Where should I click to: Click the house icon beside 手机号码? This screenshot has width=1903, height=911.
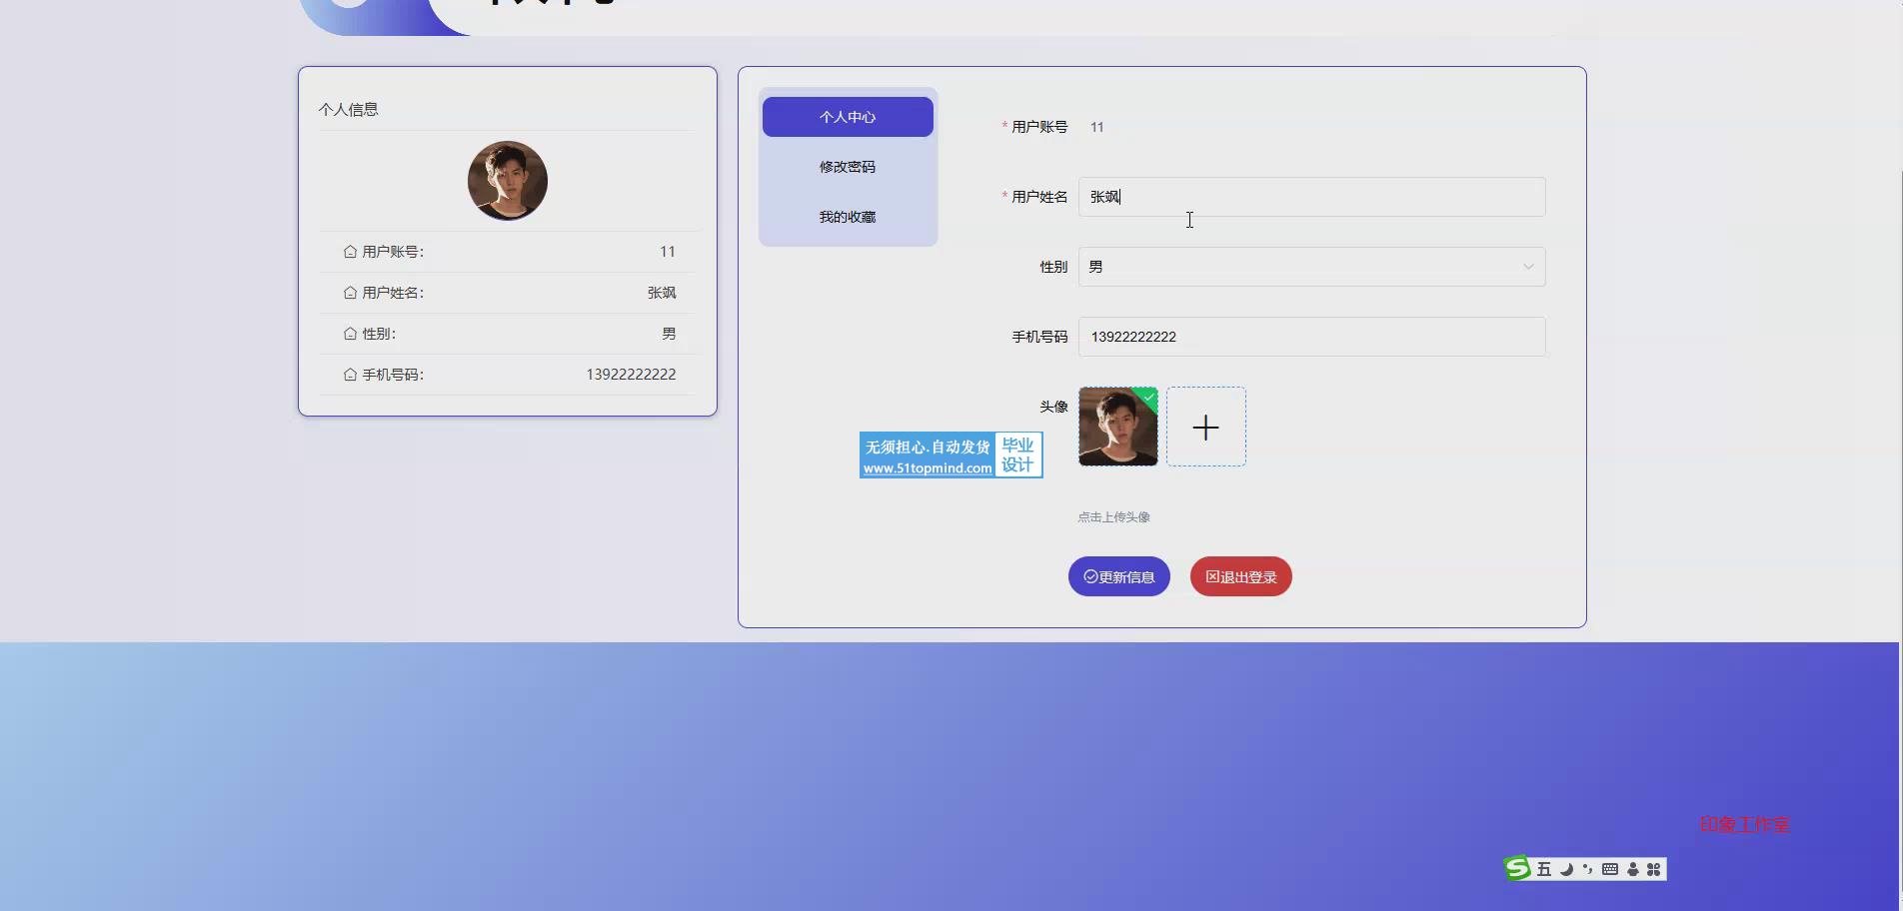coord(350,375)
